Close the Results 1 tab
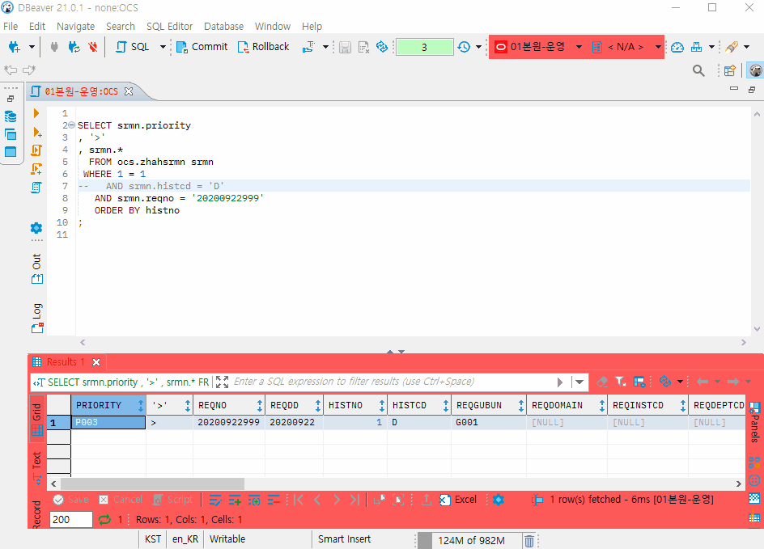 [x=96, y=362]
